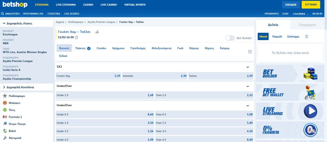327x142 pixels.
Task: Open ΠΡΟΓΡΑΜΜΑ LIVE link
Action: point(33,14)
